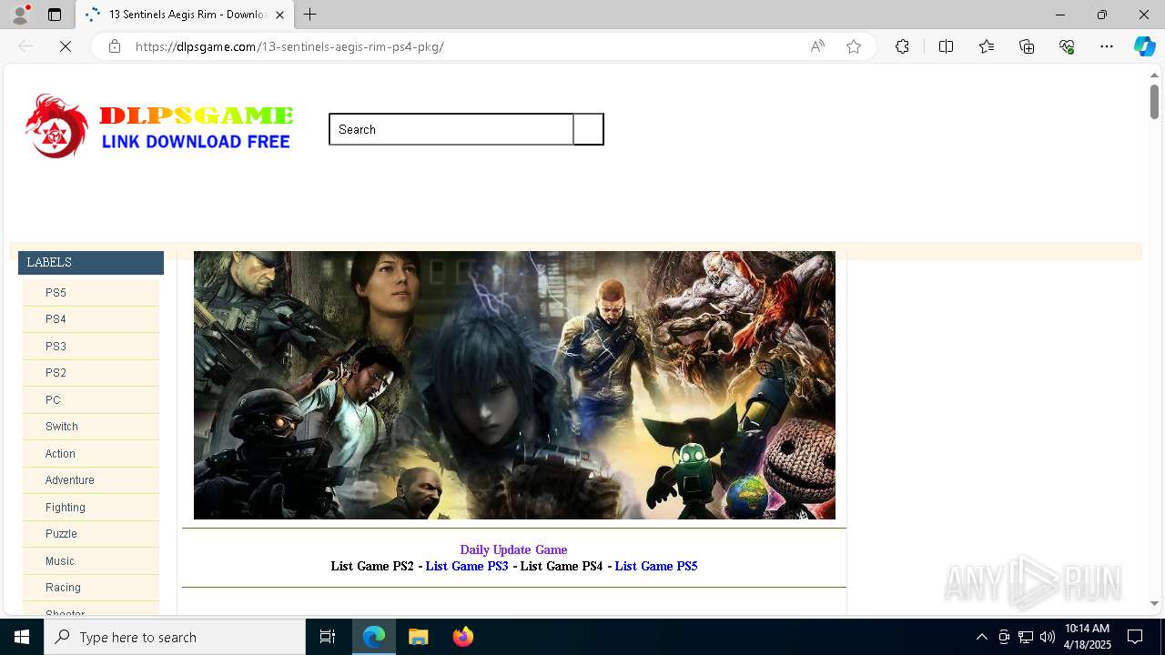Open taskbar clock and calendar

point(1088,637)
